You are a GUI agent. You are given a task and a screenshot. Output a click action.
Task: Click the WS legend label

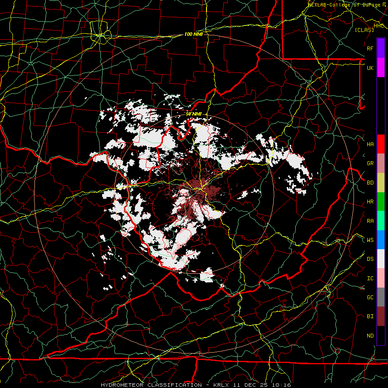[x=370, y=240]
